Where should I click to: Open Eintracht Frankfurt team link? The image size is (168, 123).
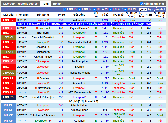(x=43, y=37)
